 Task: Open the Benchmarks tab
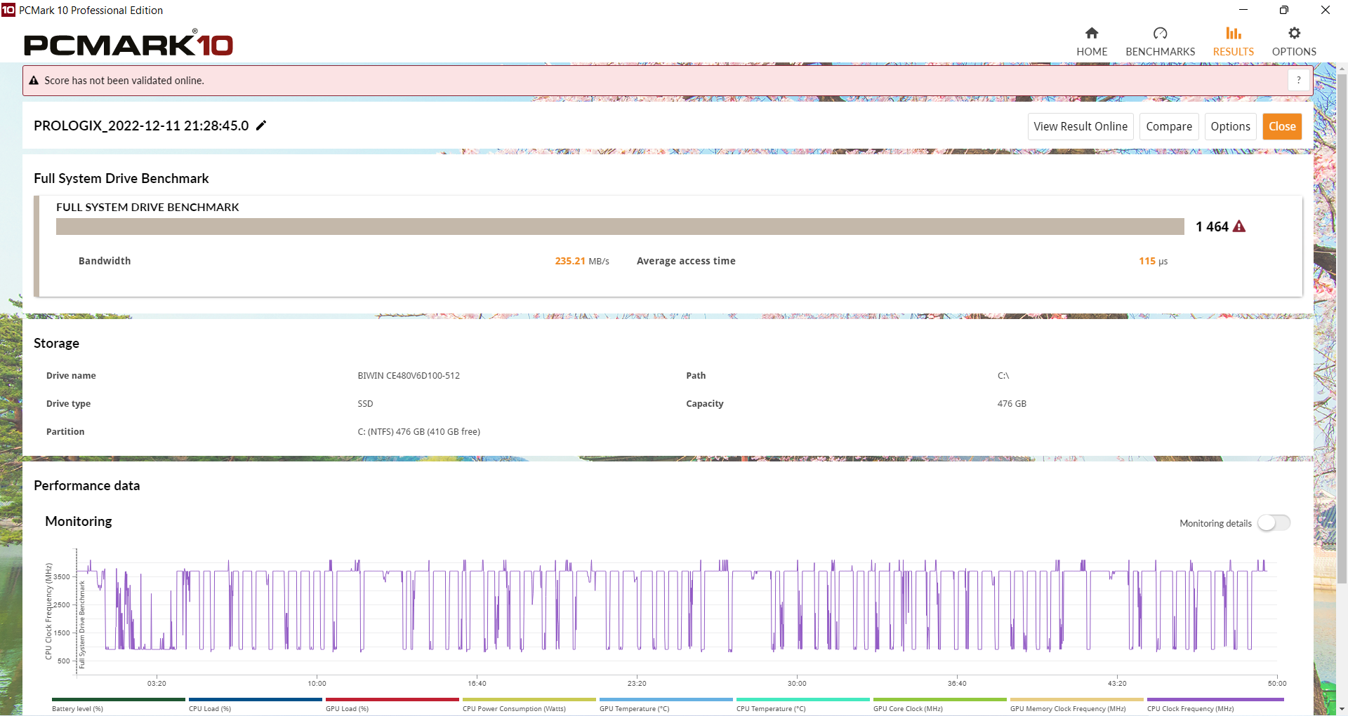pyautogui.click(x=1160, y=42)
